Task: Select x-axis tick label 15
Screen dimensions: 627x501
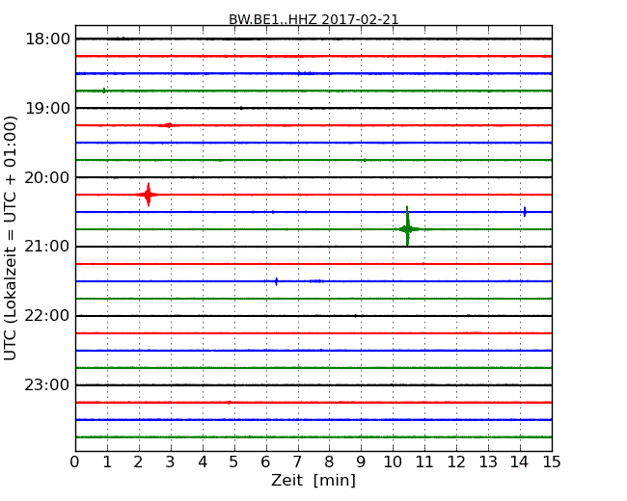Action: pos(552,462)
